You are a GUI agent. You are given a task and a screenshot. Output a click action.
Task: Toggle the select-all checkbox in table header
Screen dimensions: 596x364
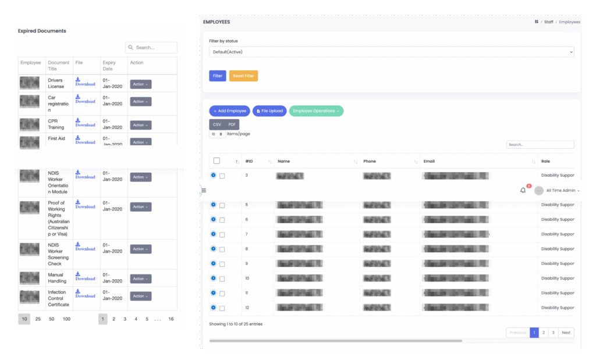click(x=217, y=161)
